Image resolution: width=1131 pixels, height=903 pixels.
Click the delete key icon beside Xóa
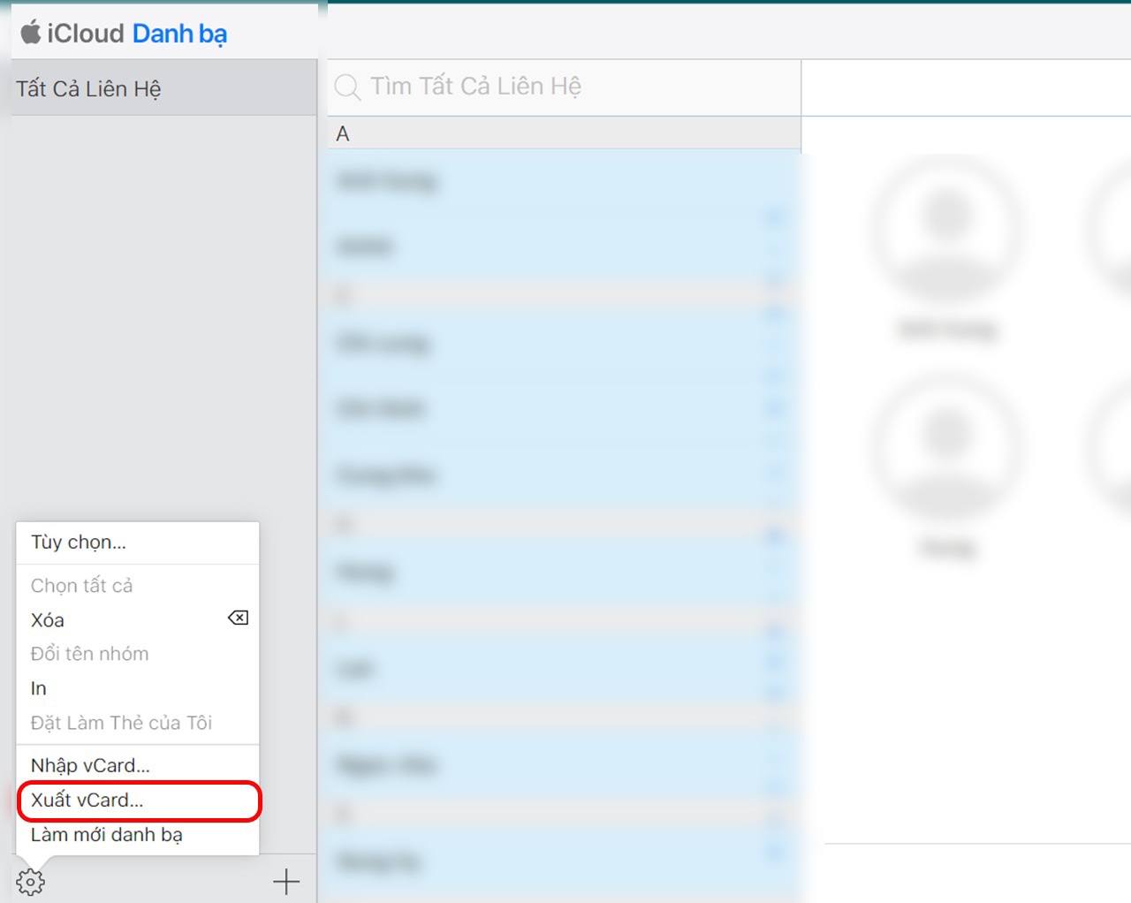click(238, 618)
